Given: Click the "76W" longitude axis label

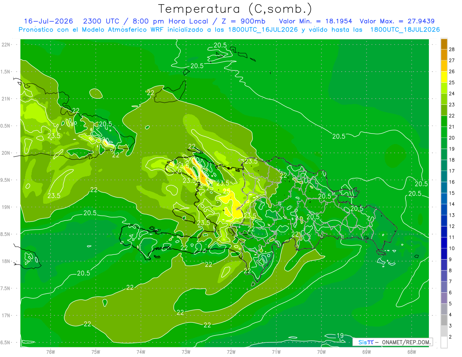Looking at the screenshot, I should (50, 352).
